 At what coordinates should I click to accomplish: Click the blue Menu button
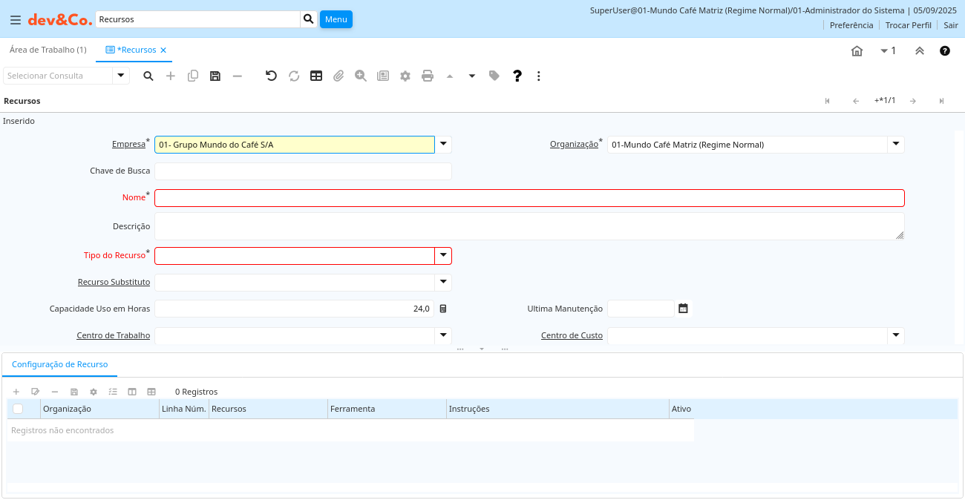[336, 19]
